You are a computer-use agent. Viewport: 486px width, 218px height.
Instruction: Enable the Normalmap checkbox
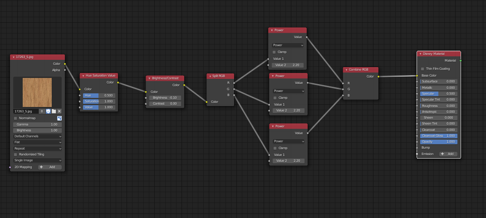point(15,118)
